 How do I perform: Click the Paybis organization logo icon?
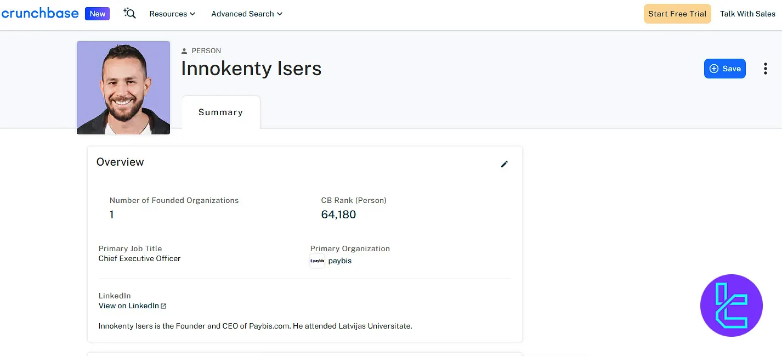(x=318, y=261)
